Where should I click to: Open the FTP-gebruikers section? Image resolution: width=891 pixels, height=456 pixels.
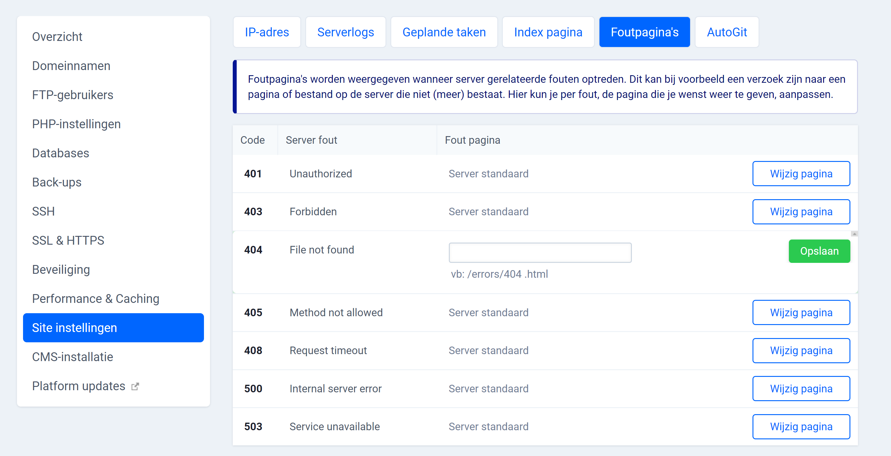(73, 95)
